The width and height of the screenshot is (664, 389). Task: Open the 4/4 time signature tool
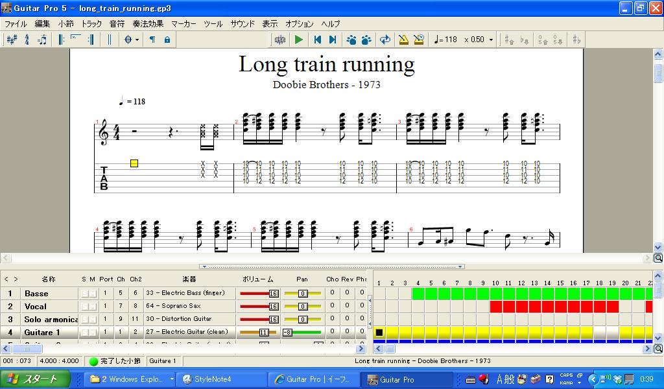point(27,40)
